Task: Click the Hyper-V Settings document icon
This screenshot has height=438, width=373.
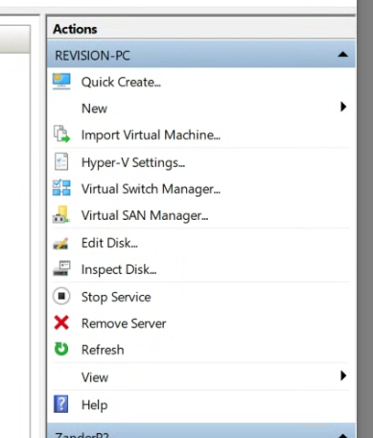Action: tap(61, 161)
